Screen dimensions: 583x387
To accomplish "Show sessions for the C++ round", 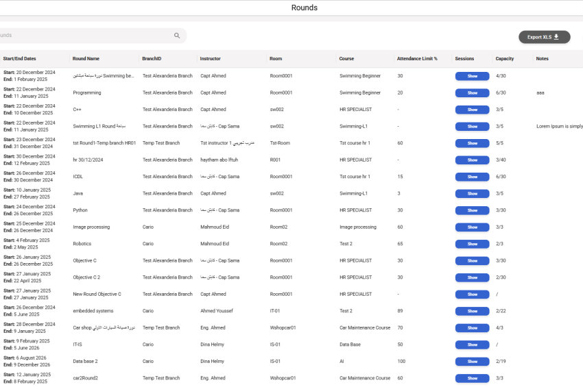I will click(x=472, y=110).
